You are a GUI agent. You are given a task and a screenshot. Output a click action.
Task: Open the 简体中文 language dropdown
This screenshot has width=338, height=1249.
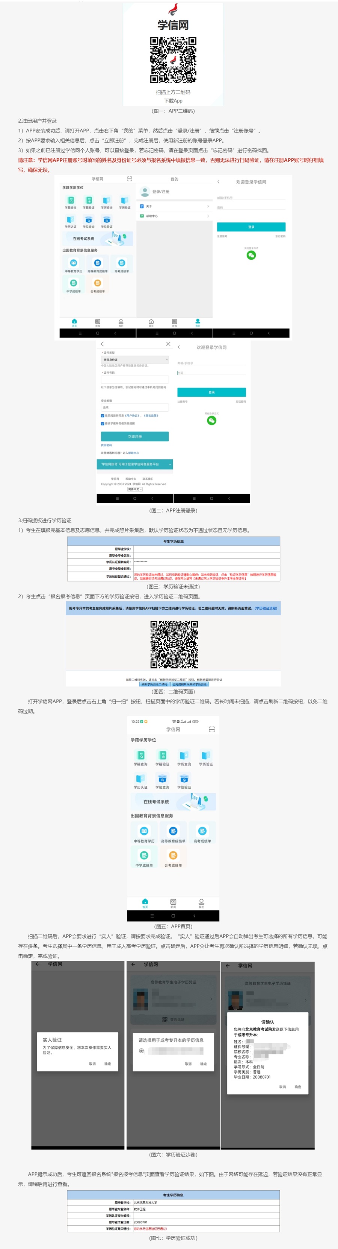[x=134, y=489]
